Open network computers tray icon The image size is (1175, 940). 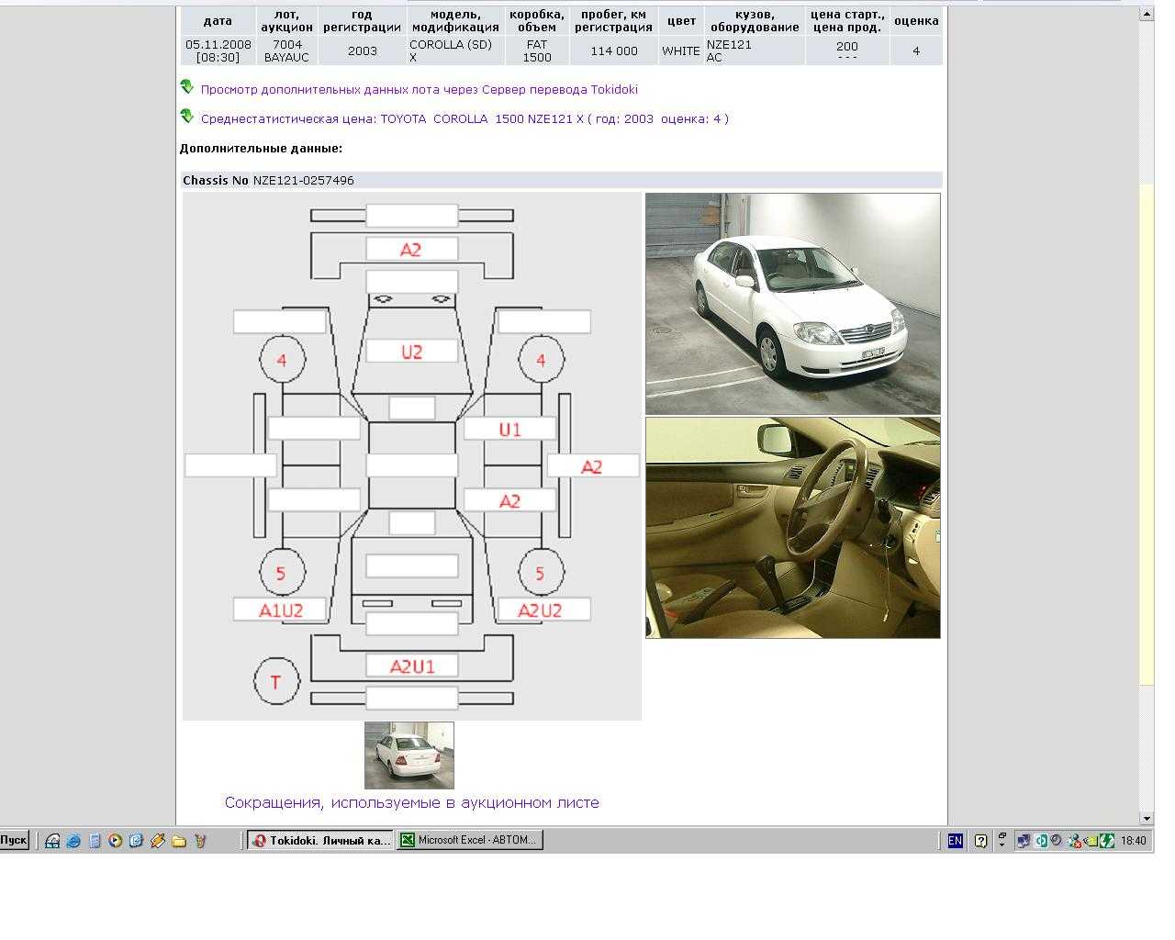point(1024,840)
